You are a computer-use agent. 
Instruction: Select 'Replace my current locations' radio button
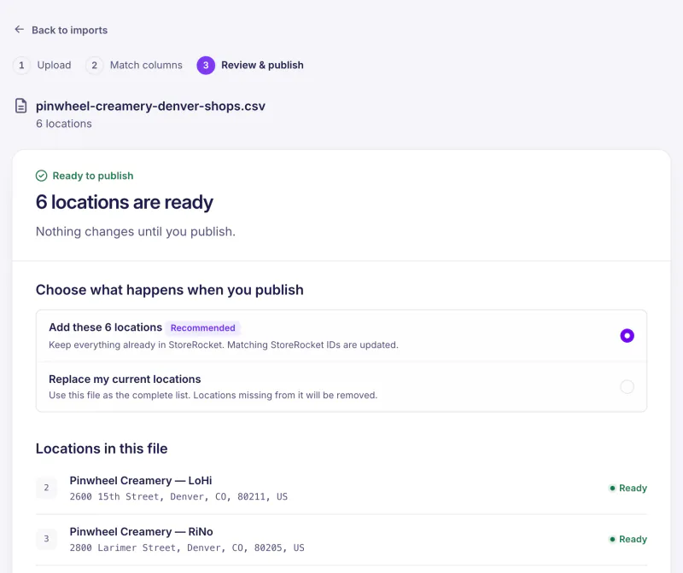(x=627, y=386)
